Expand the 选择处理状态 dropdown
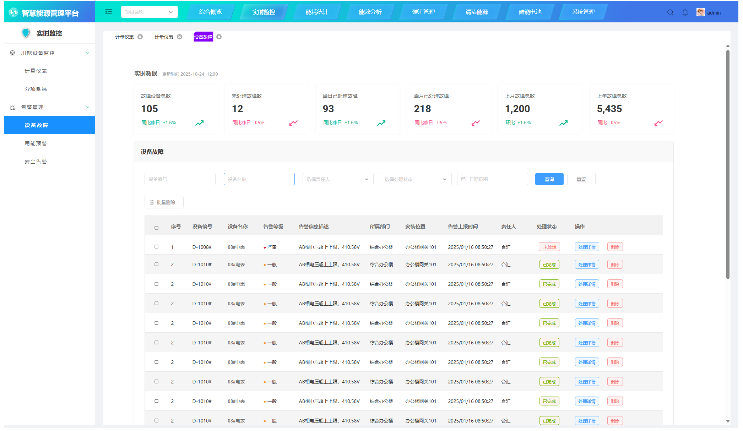Image resolution: width=743 pixels, height=431 pixels. click(416, 179)
